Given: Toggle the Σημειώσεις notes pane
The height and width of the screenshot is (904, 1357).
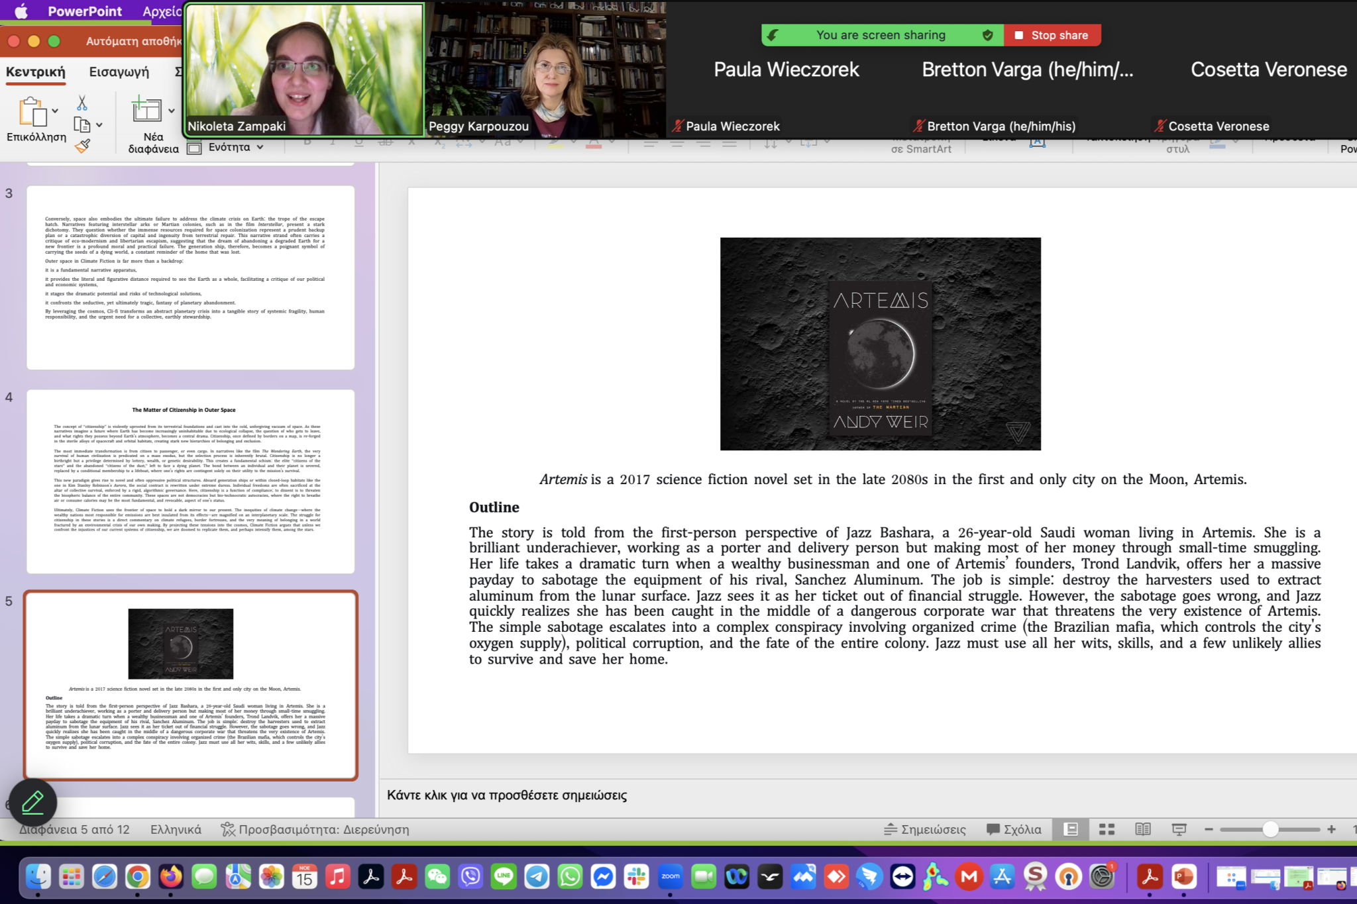Looking at the screenshot, I should [925, 829].
